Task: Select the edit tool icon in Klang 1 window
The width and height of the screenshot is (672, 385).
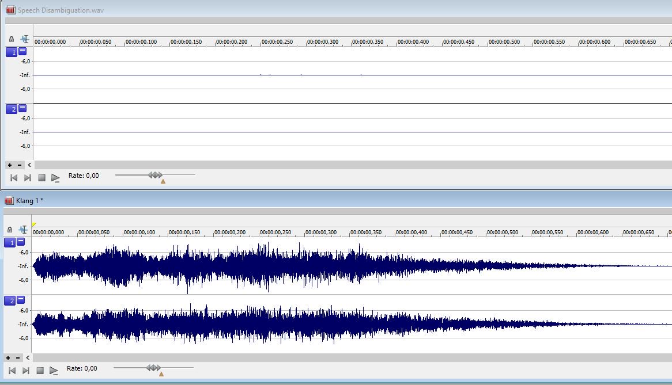Action: tap(23, 230)
